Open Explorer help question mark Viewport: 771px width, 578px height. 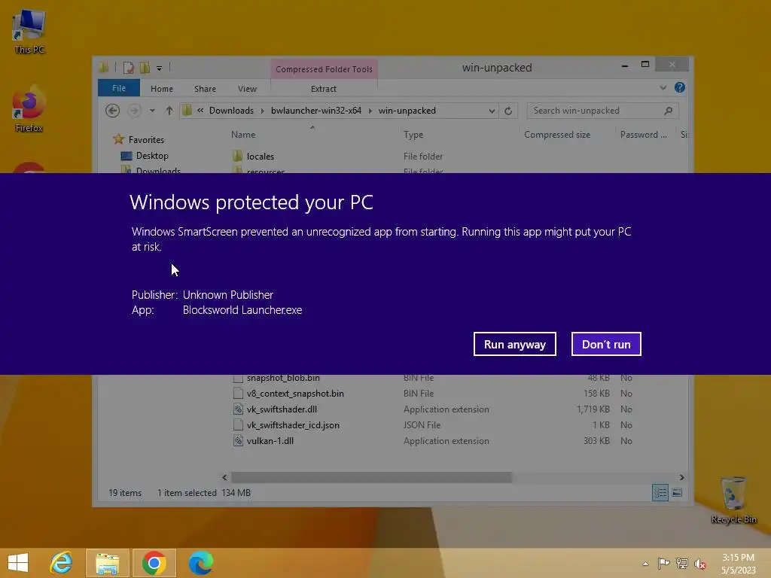(680, 87)
